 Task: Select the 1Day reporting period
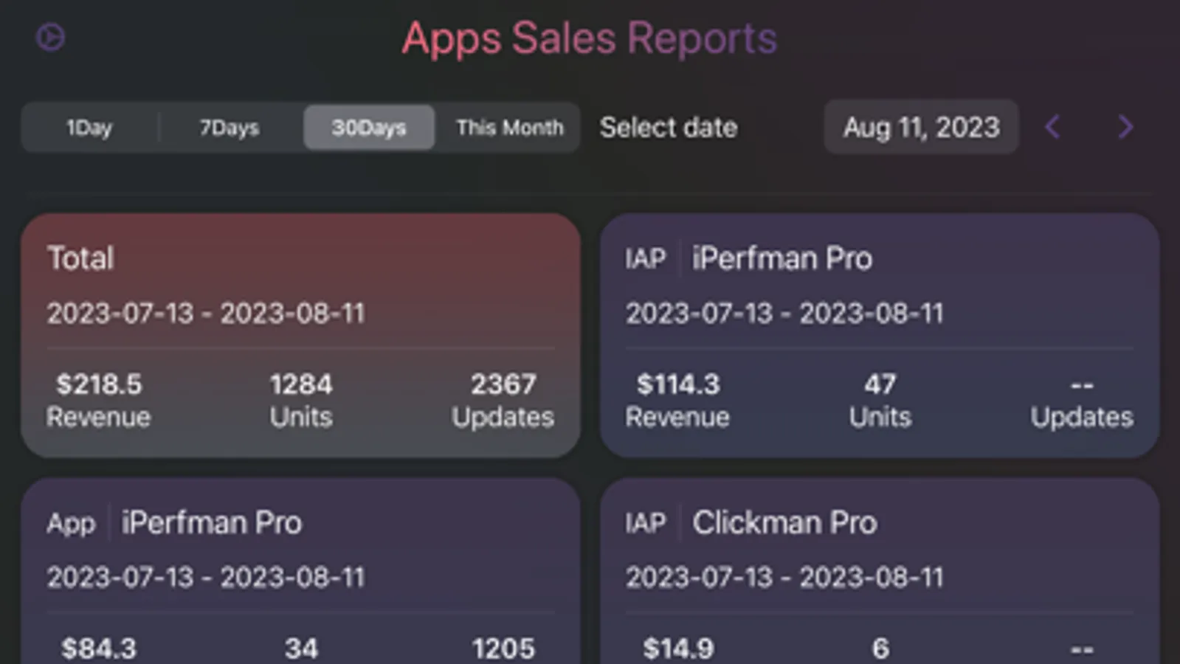[x=89, y=127]
